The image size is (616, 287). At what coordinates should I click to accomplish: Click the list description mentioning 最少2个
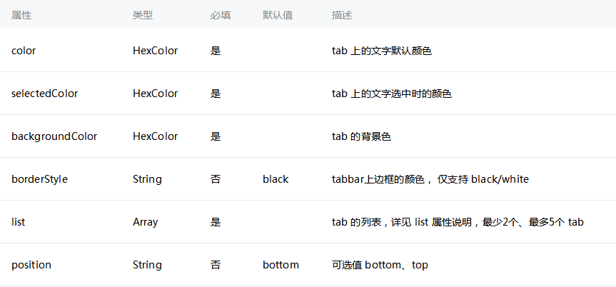click(x=458, y=222)
